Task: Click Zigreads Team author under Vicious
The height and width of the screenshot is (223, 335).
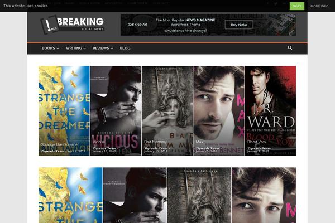Action: (104, 148)
